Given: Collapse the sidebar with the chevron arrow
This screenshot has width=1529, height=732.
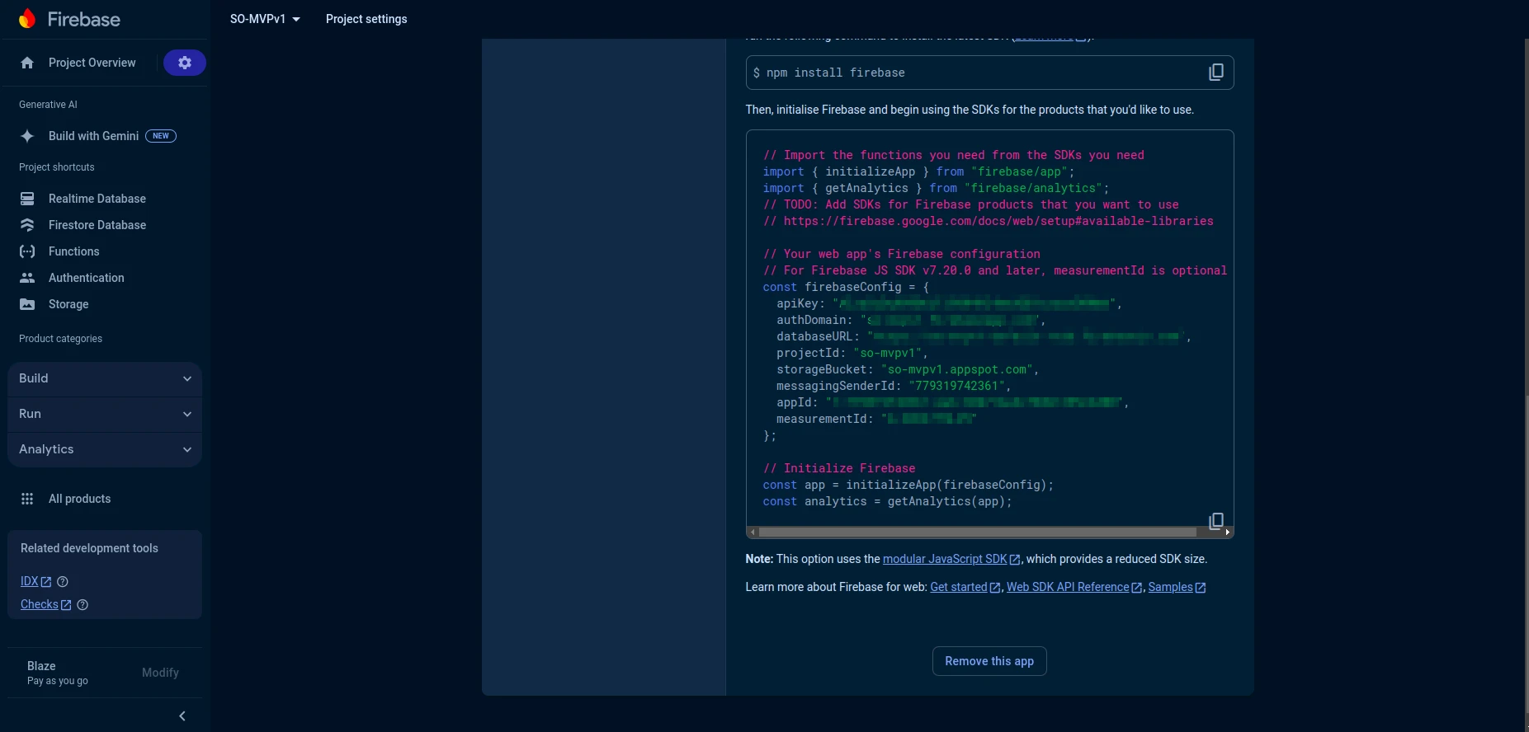Looking at the screenshot, I should 182,716.
